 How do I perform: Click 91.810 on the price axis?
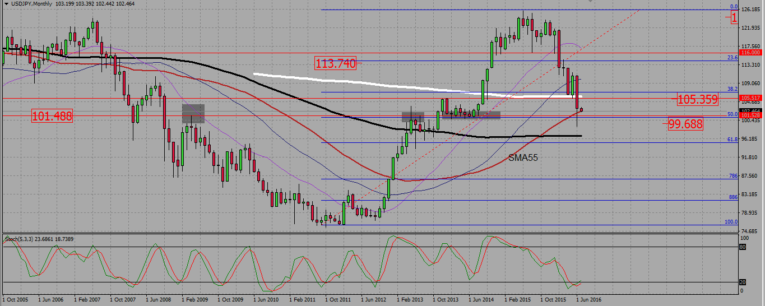(x=750, y=157)
